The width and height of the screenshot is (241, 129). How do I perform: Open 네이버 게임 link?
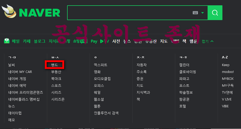[17, 79]
